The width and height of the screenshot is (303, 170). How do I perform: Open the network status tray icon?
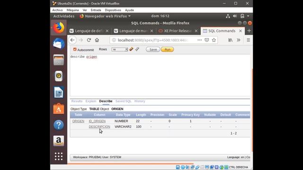pos(228,16)
